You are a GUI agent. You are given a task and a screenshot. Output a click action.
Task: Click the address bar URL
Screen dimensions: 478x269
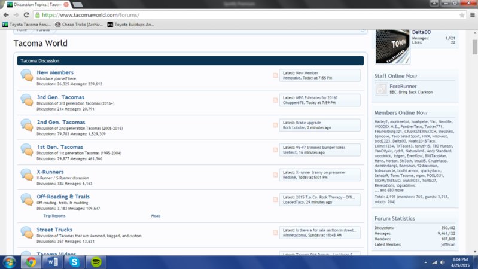[x=90, y=15]
